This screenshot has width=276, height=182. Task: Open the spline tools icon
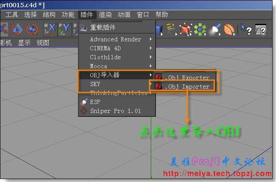coord(171,29)
